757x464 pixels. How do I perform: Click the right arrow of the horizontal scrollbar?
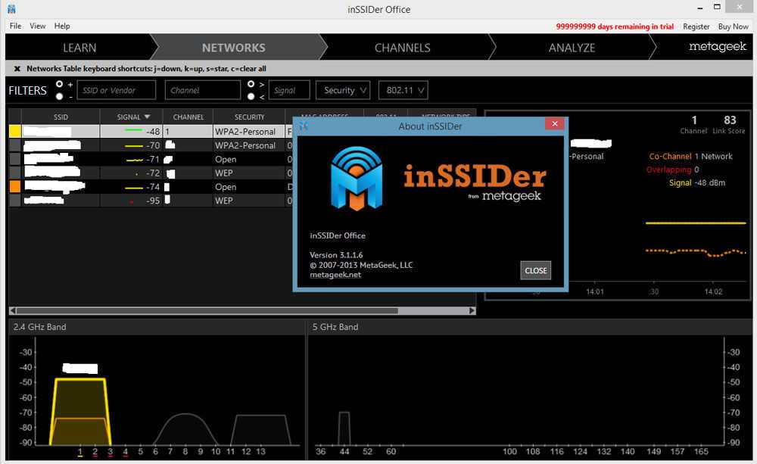[472, 310]
